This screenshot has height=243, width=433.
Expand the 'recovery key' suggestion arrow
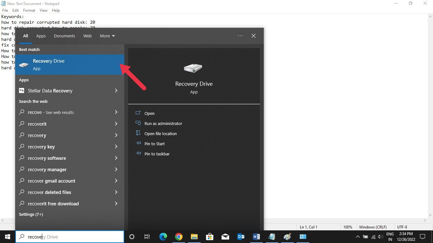pyautogui.click(x=116, y=146)
